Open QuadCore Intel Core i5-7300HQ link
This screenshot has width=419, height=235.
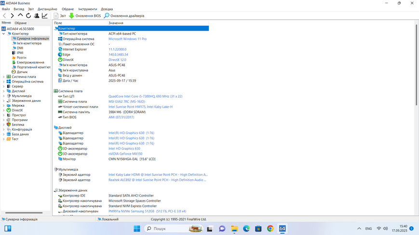click(145, 96)
